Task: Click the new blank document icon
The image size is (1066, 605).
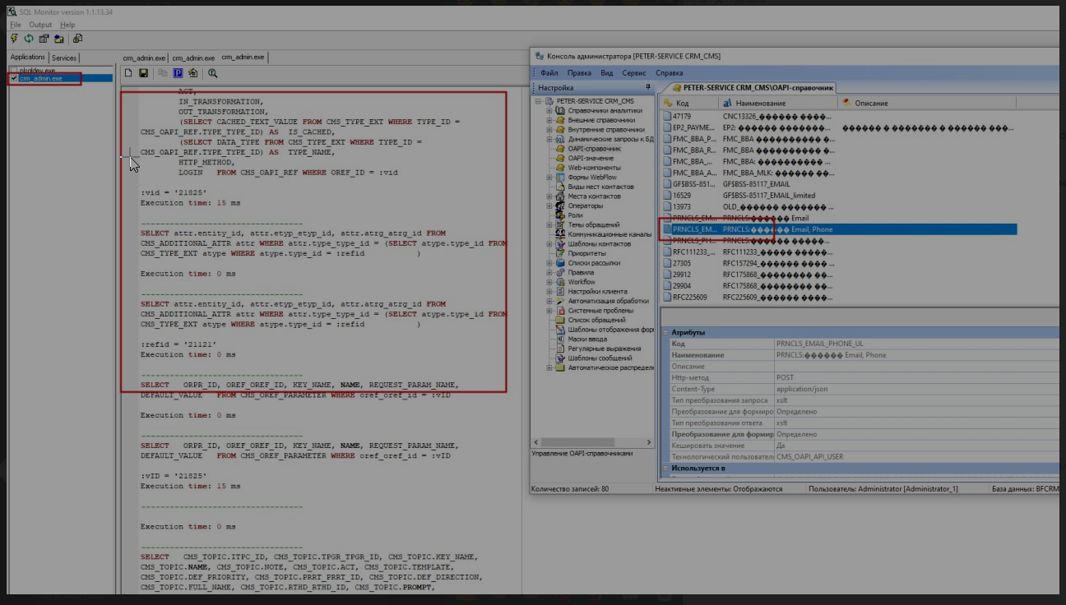Action: tap(129, 73)
